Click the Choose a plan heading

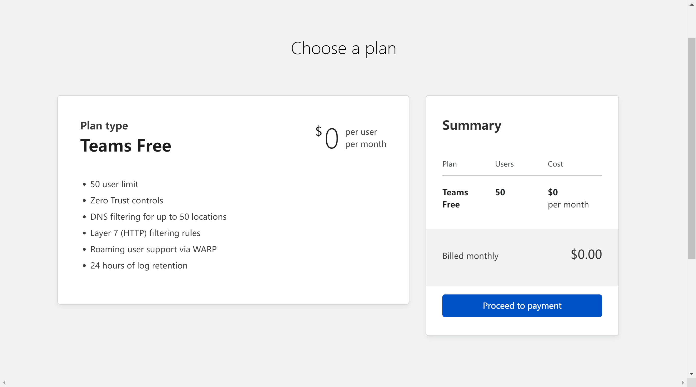pos(343,48)
